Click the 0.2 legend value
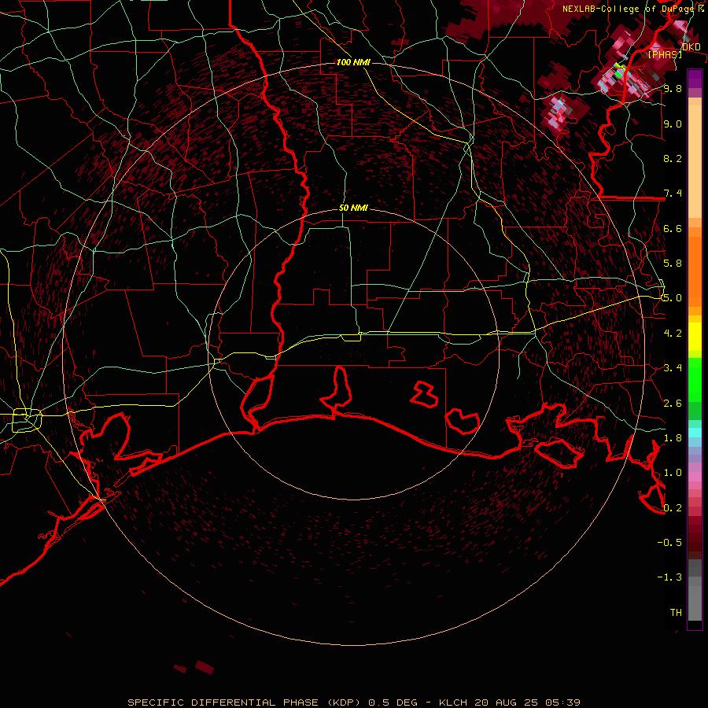The width and height of the screenshot is (708, 708). [673, 508]
